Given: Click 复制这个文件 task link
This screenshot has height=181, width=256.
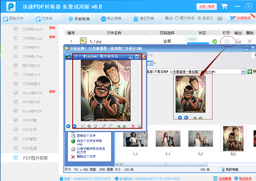Looking at the screenshot, I should pyautogui.click(x=86, y=135).
